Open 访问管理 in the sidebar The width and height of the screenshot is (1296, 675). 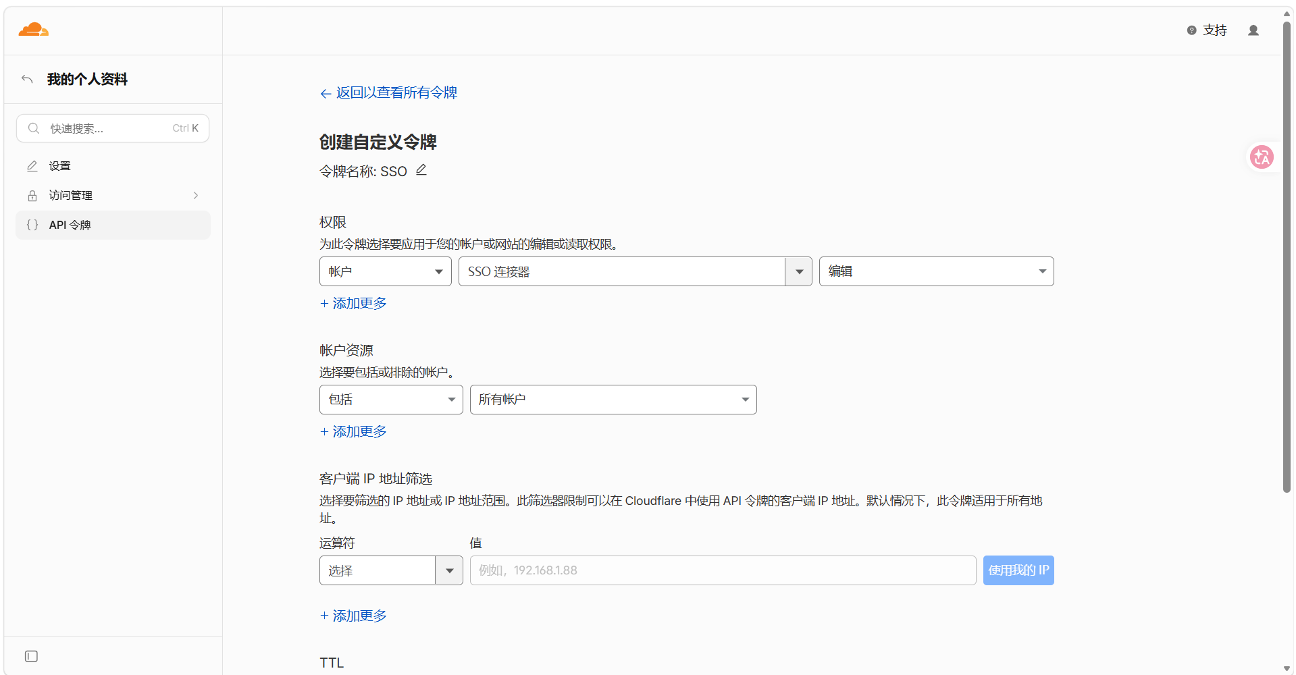click(113, 196)
